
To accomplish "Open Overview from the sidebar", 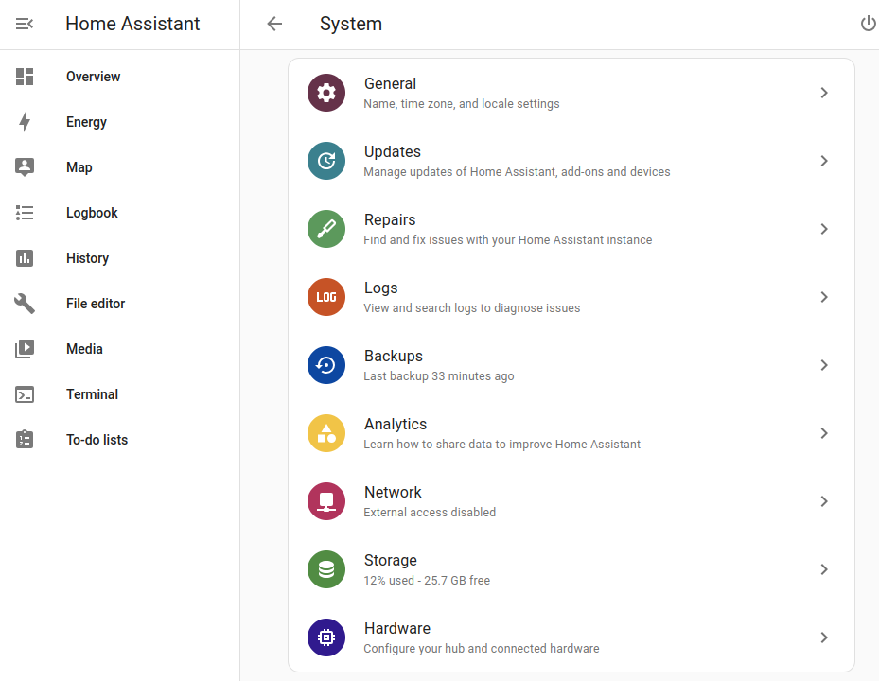I will click(x=93, y=77).
